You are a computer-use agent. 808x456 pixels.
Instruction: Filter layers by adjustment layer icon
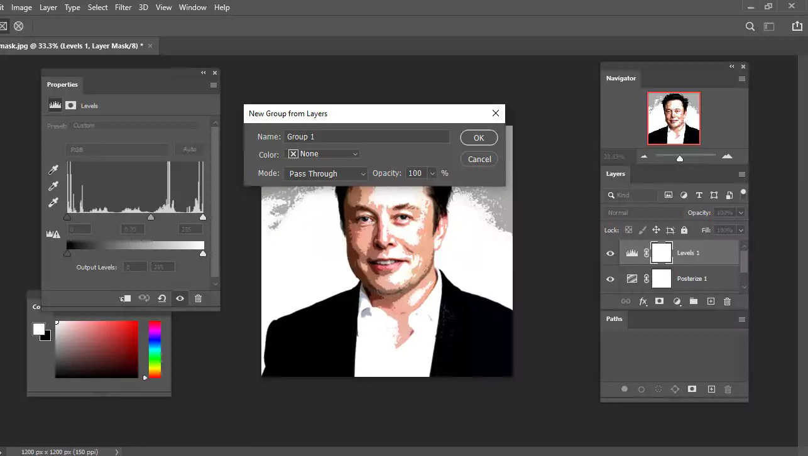click(x=684, y=195)
